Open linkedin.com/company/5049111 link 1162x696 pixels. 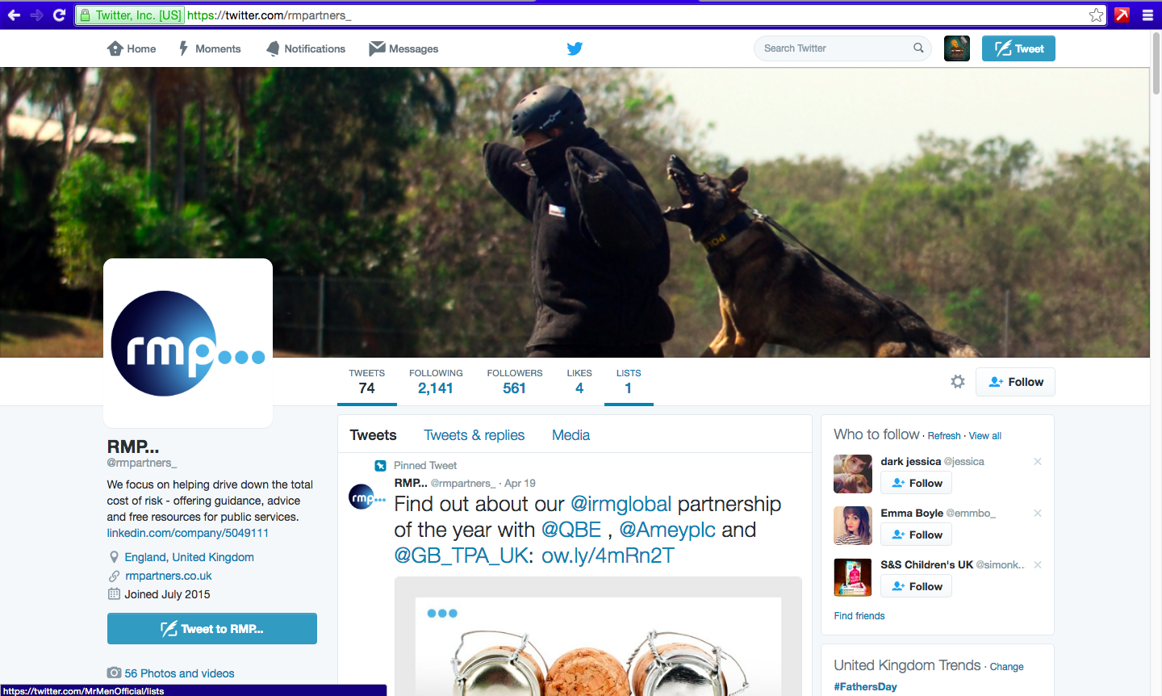pyautogui.click(x=188, y=533)
